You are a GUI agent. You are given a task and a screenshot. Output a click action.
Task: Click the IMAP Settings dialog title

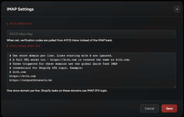tap(20, 9)
